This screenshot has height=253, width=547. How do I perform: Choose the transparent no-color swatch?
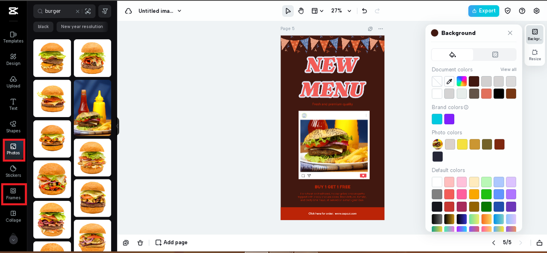pos(437,81)
